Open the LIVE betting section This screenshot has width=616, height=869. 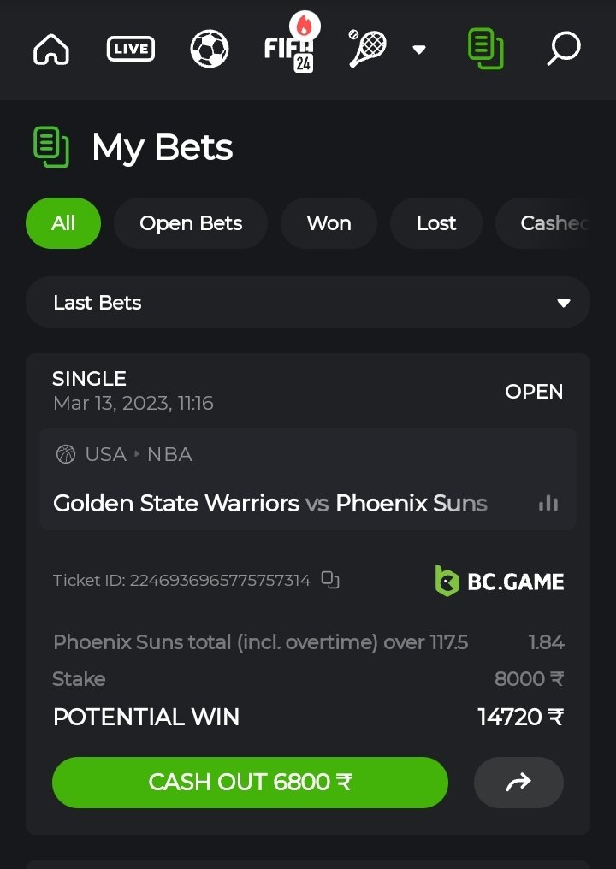click(x=131, y=49)
